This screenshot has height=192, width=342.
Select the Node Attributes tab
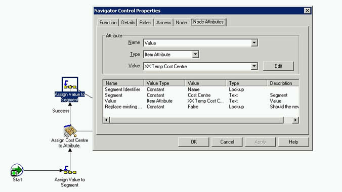pyautogui.click(x=208, y=22)
